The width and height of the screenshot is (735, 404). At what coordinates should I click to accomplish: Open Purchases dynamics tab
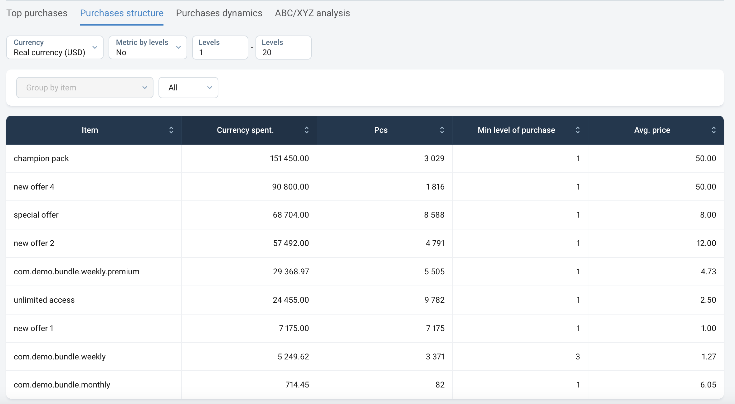coord(219,13)
